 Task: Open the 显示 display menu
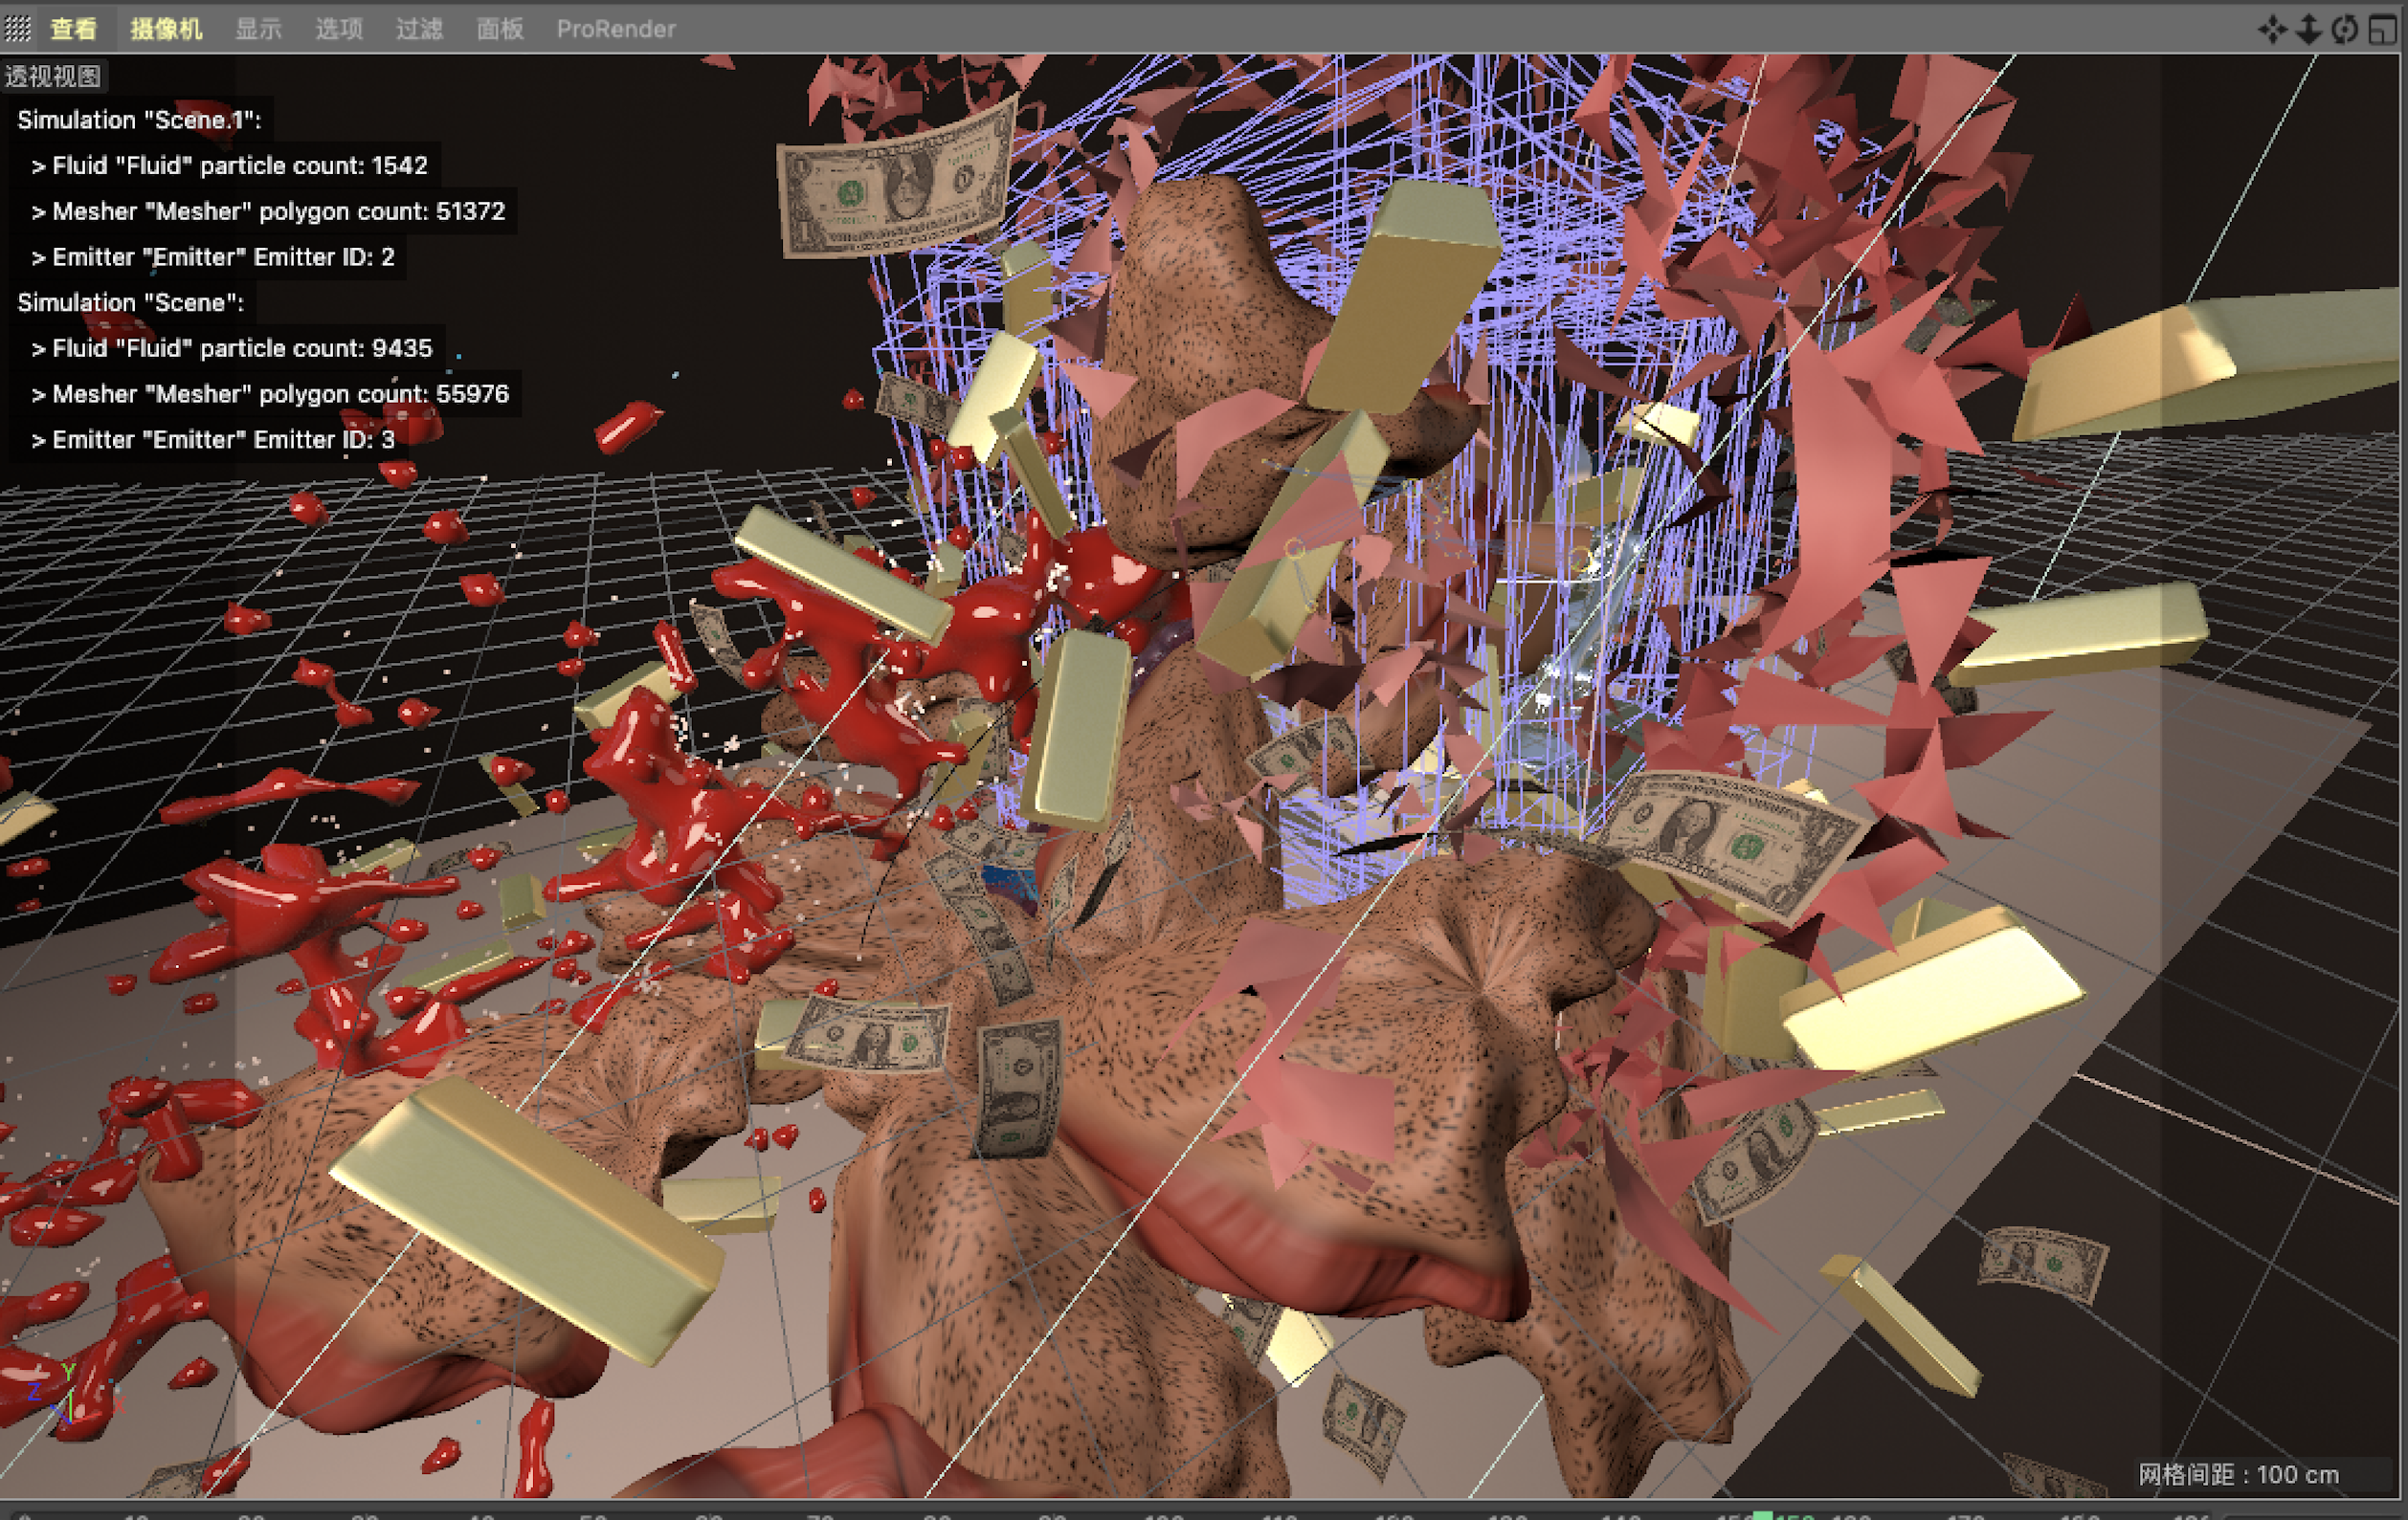coord(258,29)
